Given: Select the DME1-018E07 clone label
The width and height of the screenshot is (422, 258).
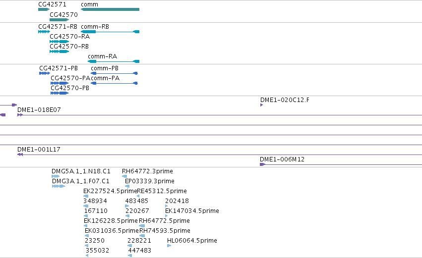Looking at the screenshot, I should point(39,109).
